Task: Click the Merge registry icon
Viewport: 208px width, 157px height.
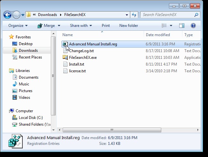Action: coord(40,26)
